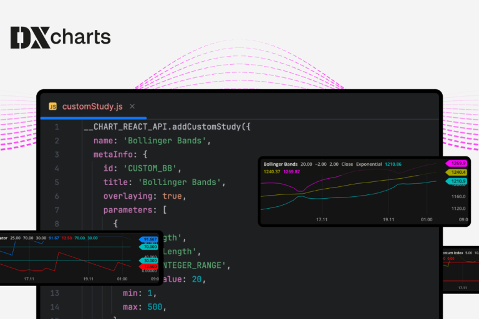This screenshot has height=319, width=479.
Task: Click the default value 20 in the code
Action: 196,279
